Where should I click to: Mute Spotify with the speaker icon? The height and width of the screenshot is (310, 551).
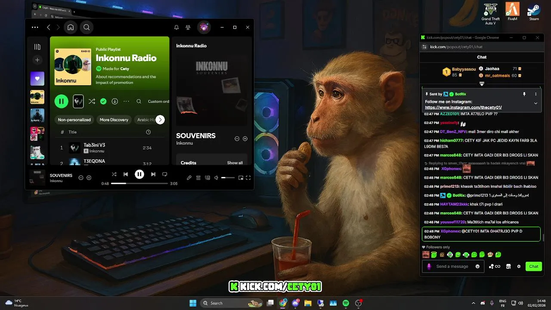point(217,178)
